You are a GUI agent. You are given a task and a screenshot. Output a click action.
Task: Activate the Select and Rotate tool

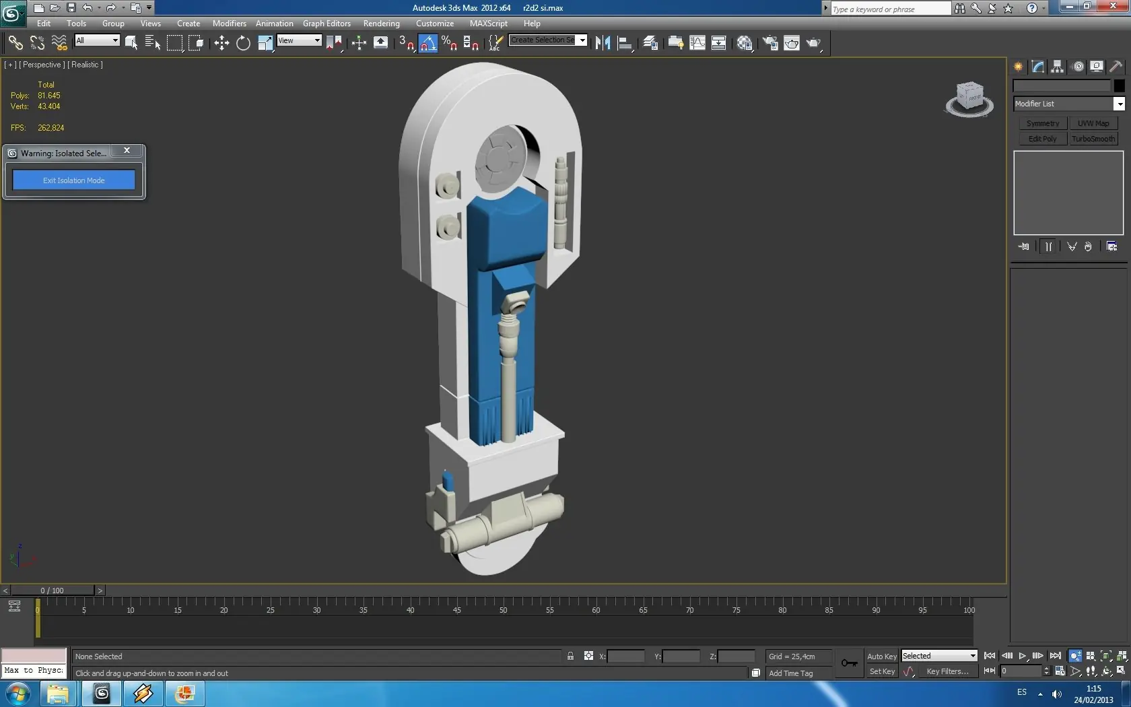coord(243,43)
